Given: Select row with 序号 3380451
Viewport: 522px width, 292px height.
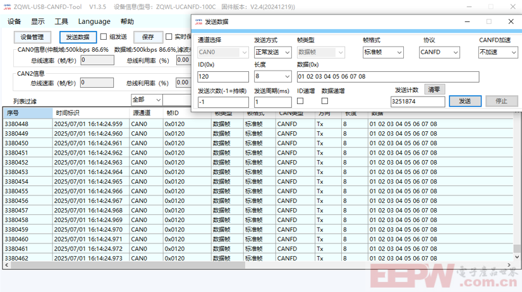Looking at the screenshot, I should pyautogui.click(x=258, y=153).
